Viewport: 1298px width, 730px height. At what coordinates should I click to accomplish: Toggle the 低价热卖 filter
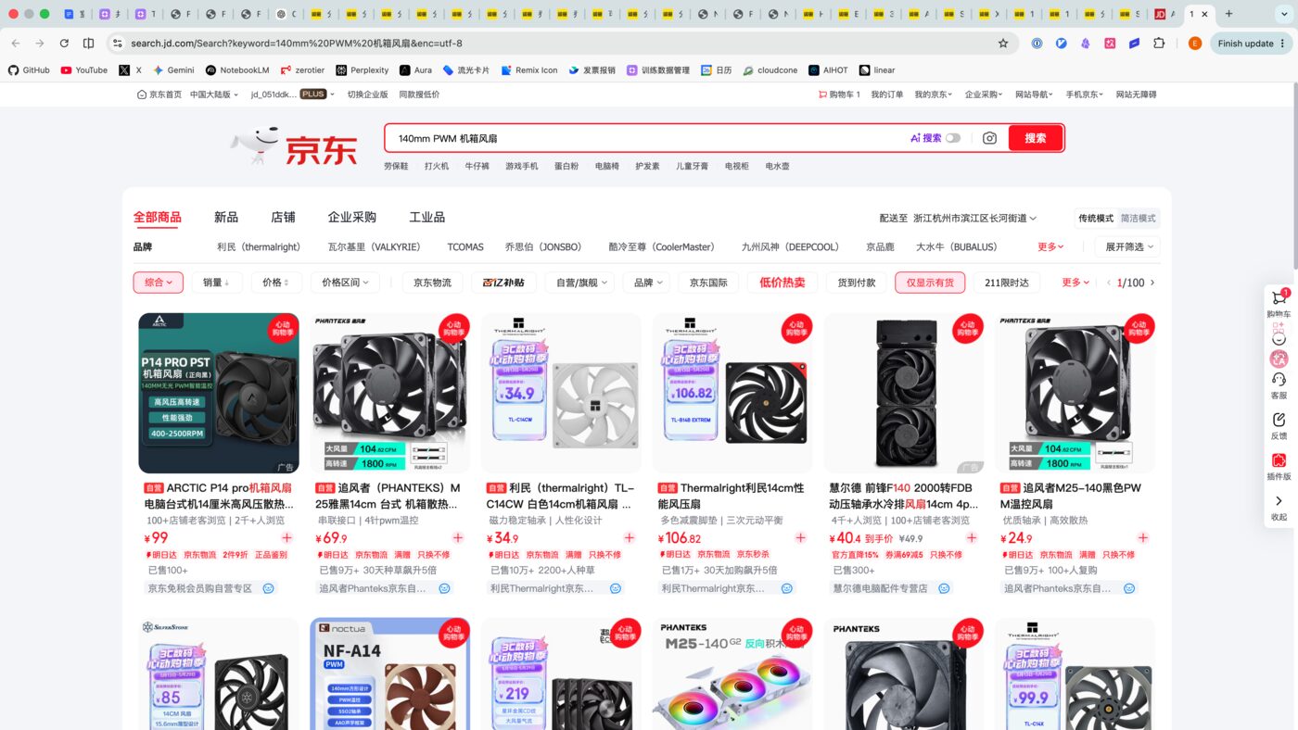point(782,283)
